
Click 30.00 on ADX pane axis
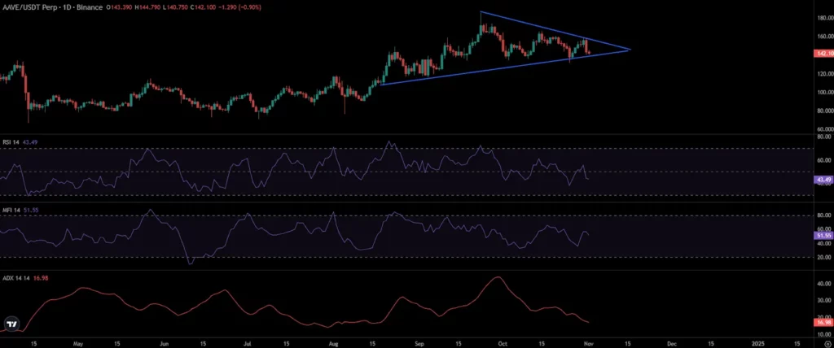point(825,300)
